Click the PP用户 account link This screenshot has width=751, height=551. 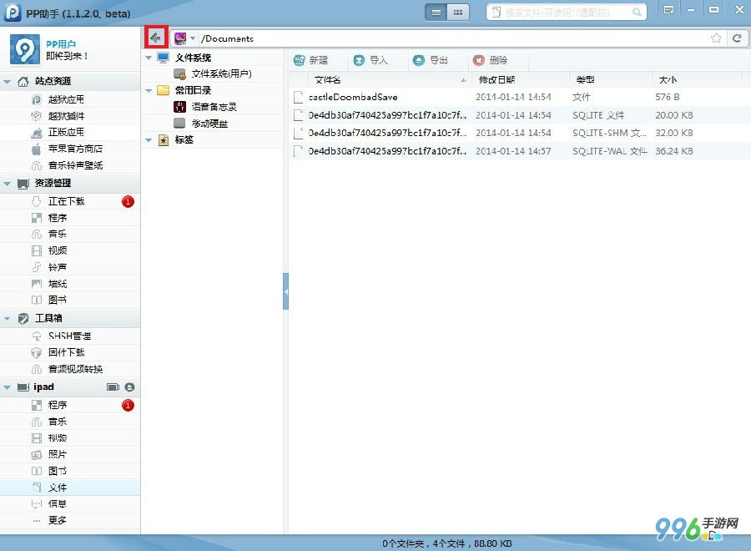click(61, 44)
